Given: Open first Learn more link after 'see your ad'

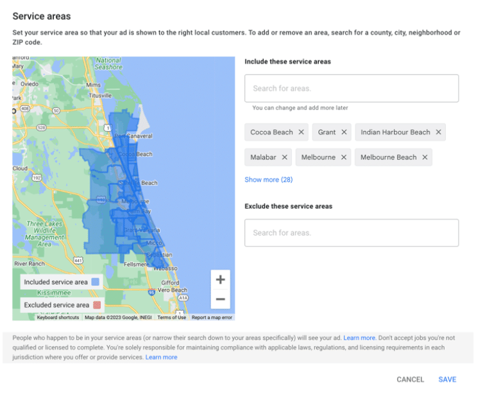Looking at the screenshot, I should click(x=359, y=338).
